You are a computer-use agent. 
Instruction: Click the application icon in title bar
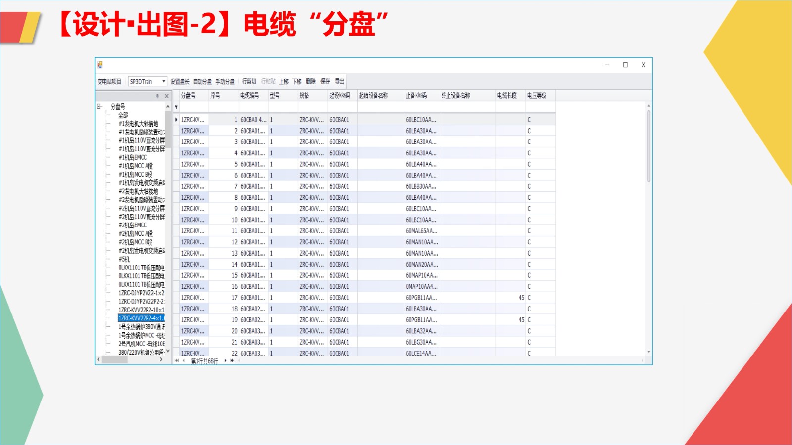[100, 65]
